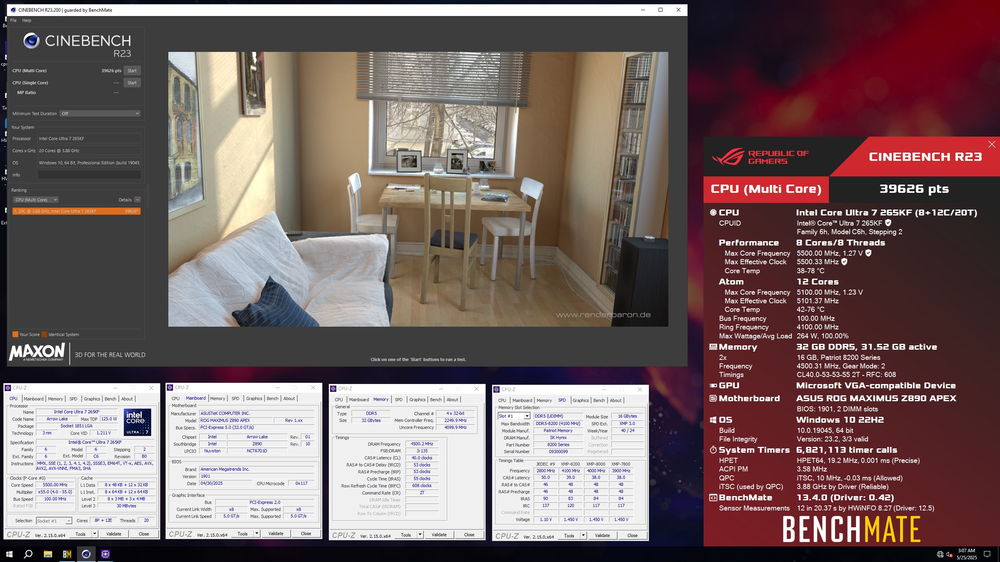This screenshot has height=562, width=1000.
Task: Expand the ranking Details dropdown
Action: click(137, 200)
